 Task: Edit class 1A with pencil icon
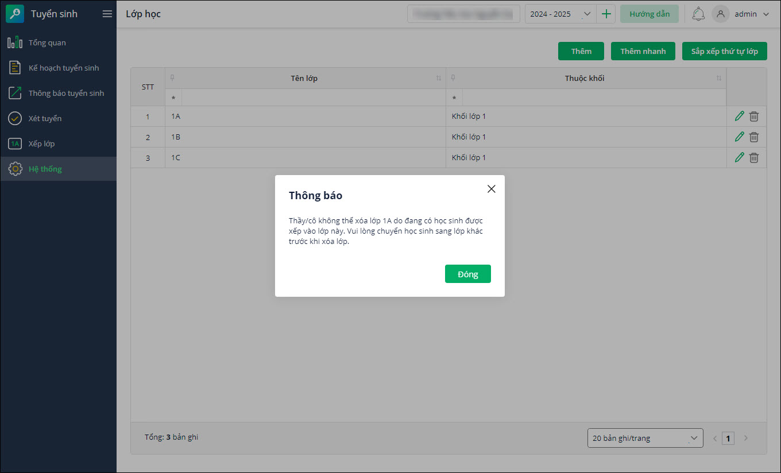739,117
